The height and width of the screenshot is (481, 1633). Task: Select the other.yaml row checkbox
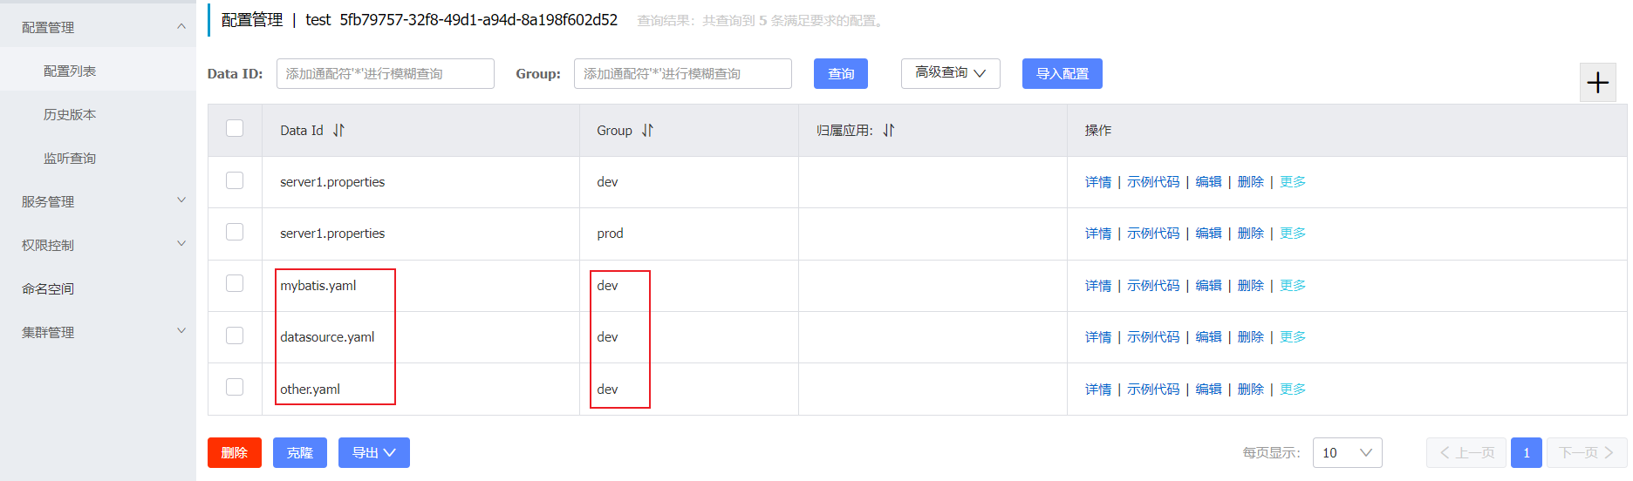coord(235,387)
